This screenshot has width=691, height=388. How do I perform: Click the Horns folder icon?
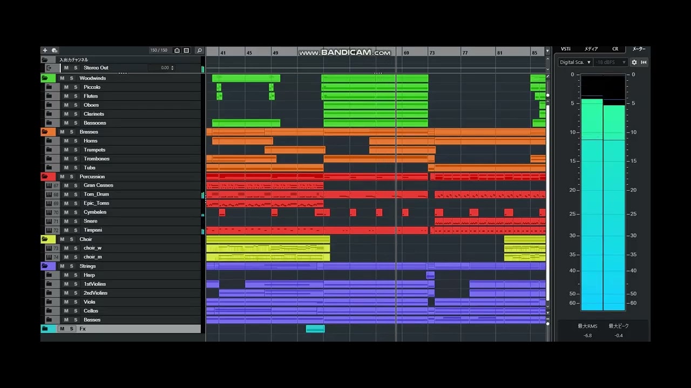(x=49, y=141)
